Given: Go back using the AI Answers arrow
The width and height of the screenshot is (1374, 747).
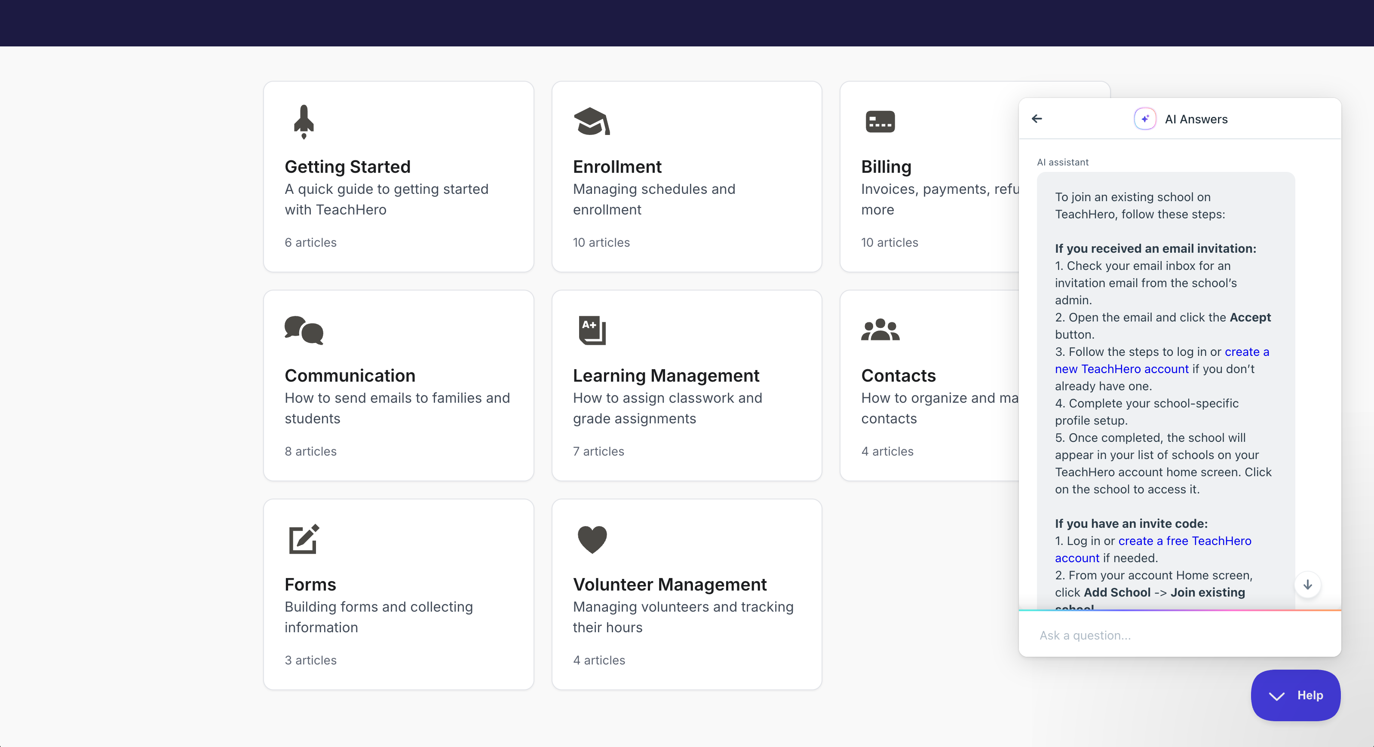Looking at the screenshot, I should point(1037,118).
